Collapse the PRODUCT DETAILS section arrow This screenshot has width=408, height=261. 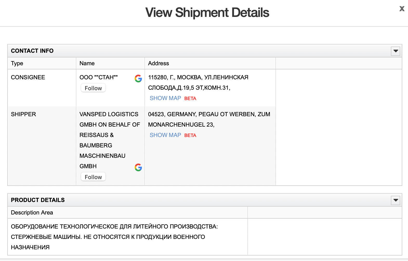point(396,200)
